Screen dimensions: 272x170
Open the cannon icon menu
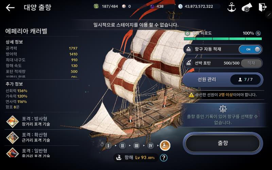tap(247, 7)
